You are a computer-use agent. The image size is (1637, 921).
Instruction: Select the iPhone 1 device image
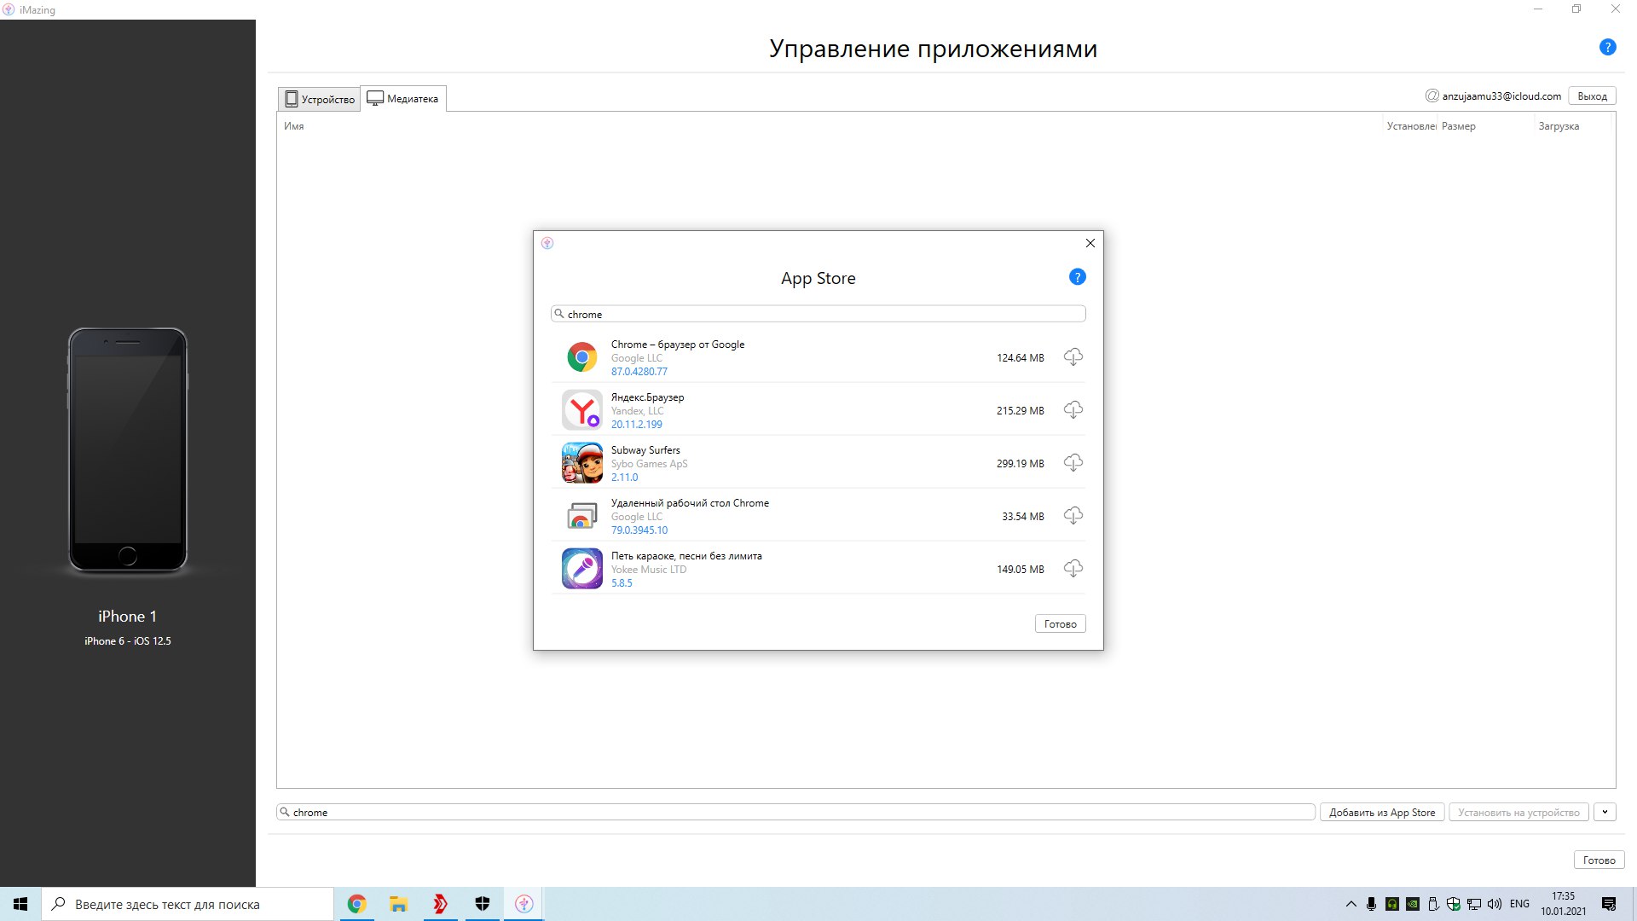[128, 449]
